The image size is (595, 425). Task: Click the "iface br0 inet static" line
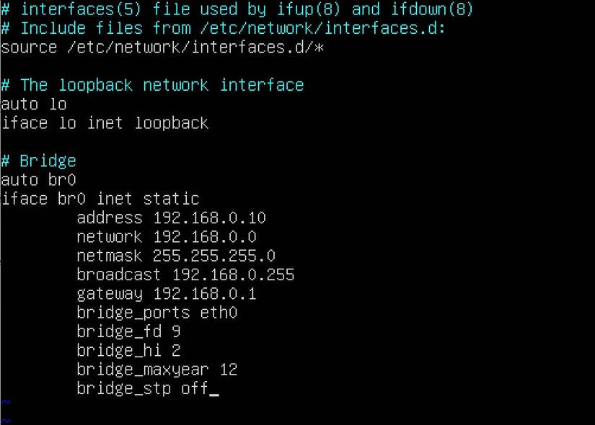(x=100, y=198)
